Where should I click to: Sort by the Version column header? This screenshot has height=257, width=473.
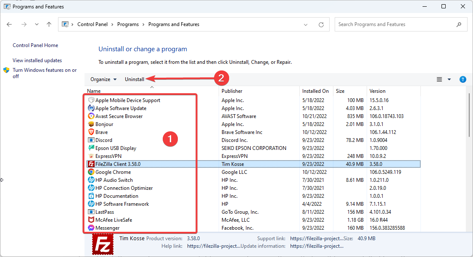point(394,91)
